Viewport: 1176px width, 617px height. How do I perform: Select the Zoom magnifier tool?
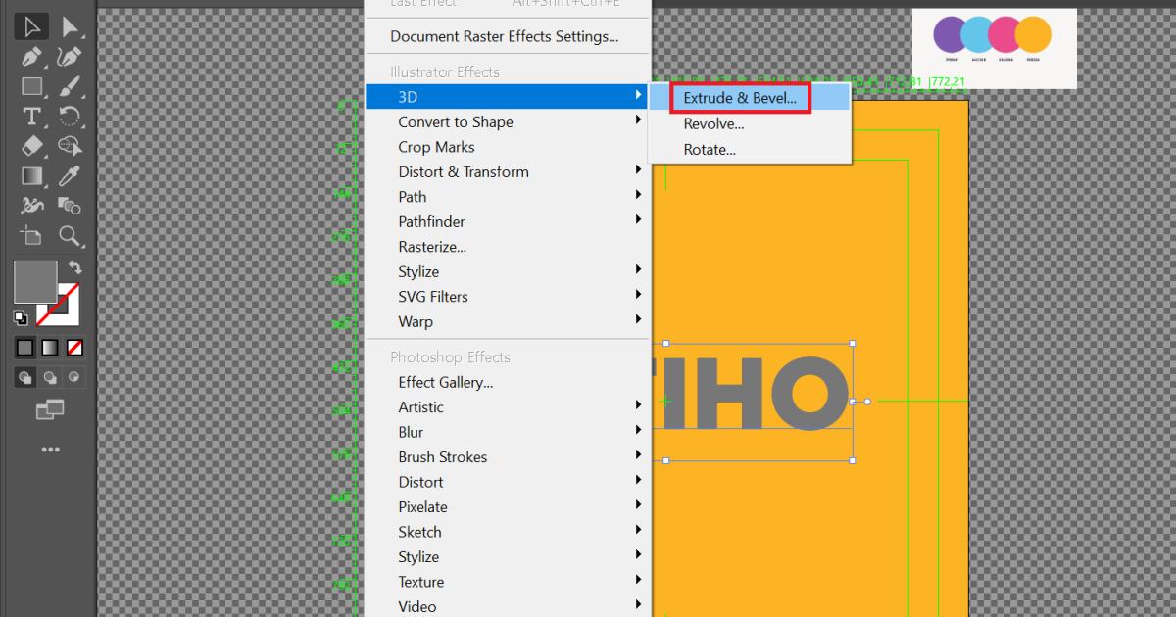click(x=70, y=236)
